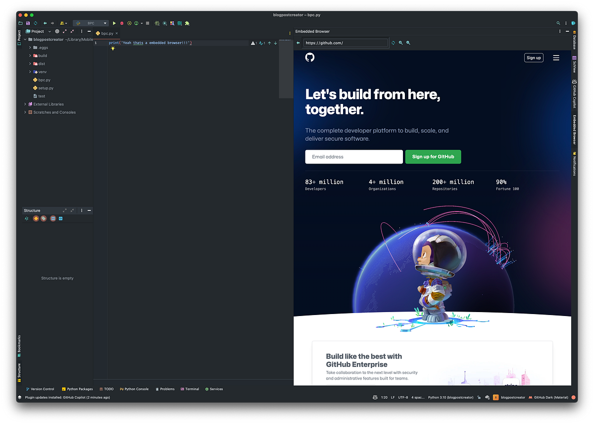594x424 pixels.
Task: Toggle the Bookmarks tool window
Action: tap(19, 343)
